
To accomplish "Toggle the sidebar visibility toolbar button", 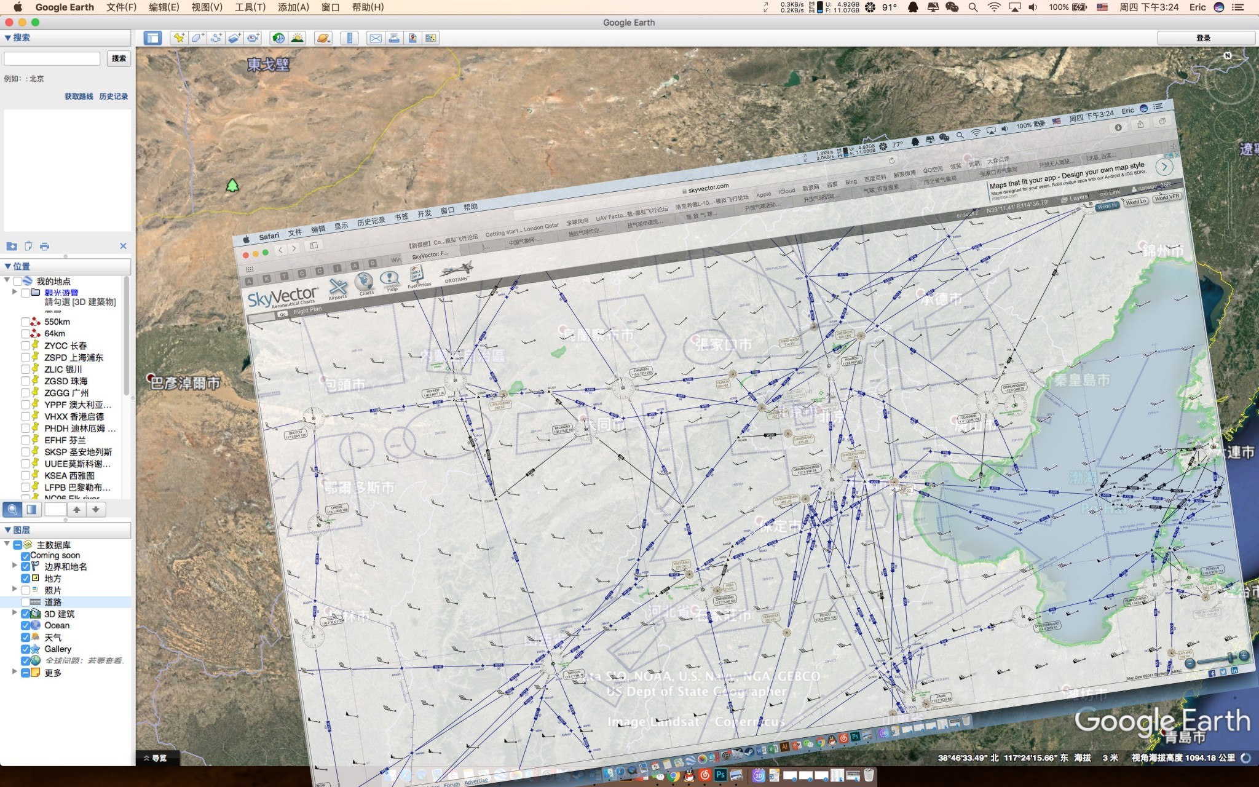I will [x=152, y=38].
